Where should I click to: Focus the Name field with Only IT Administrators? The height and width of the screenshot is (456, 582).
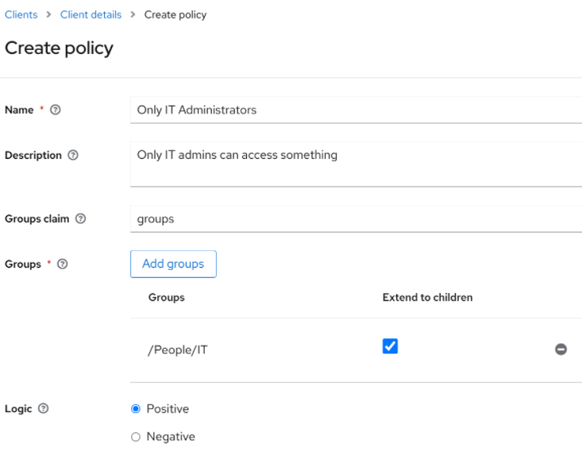(355, 110)
